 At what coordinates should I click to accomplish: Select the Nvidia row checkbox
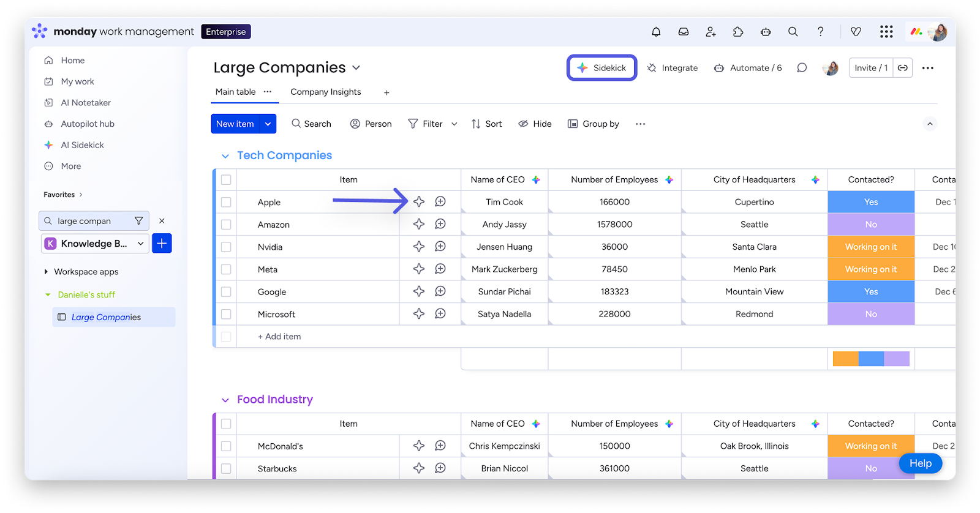click(226, 247)
